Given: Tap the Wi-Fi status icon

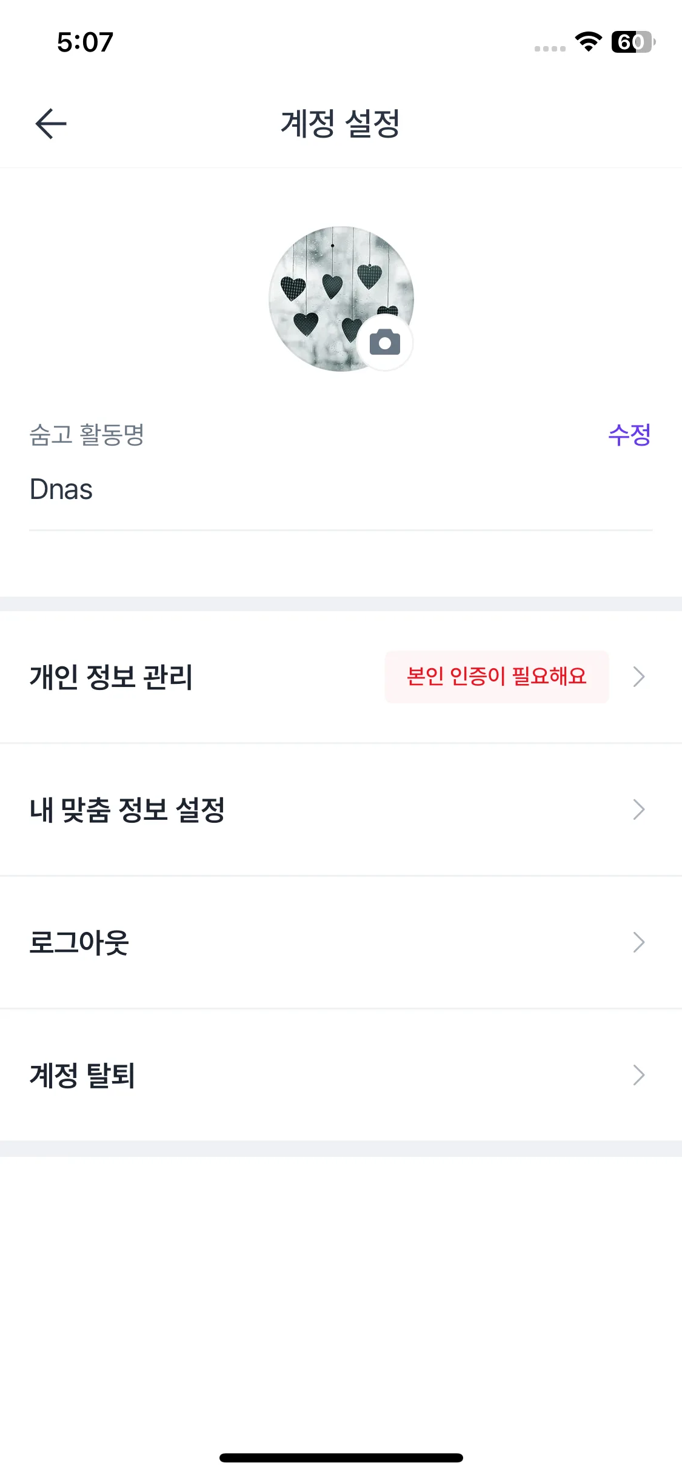Looking at the screenshot, I should coord(588,41).
